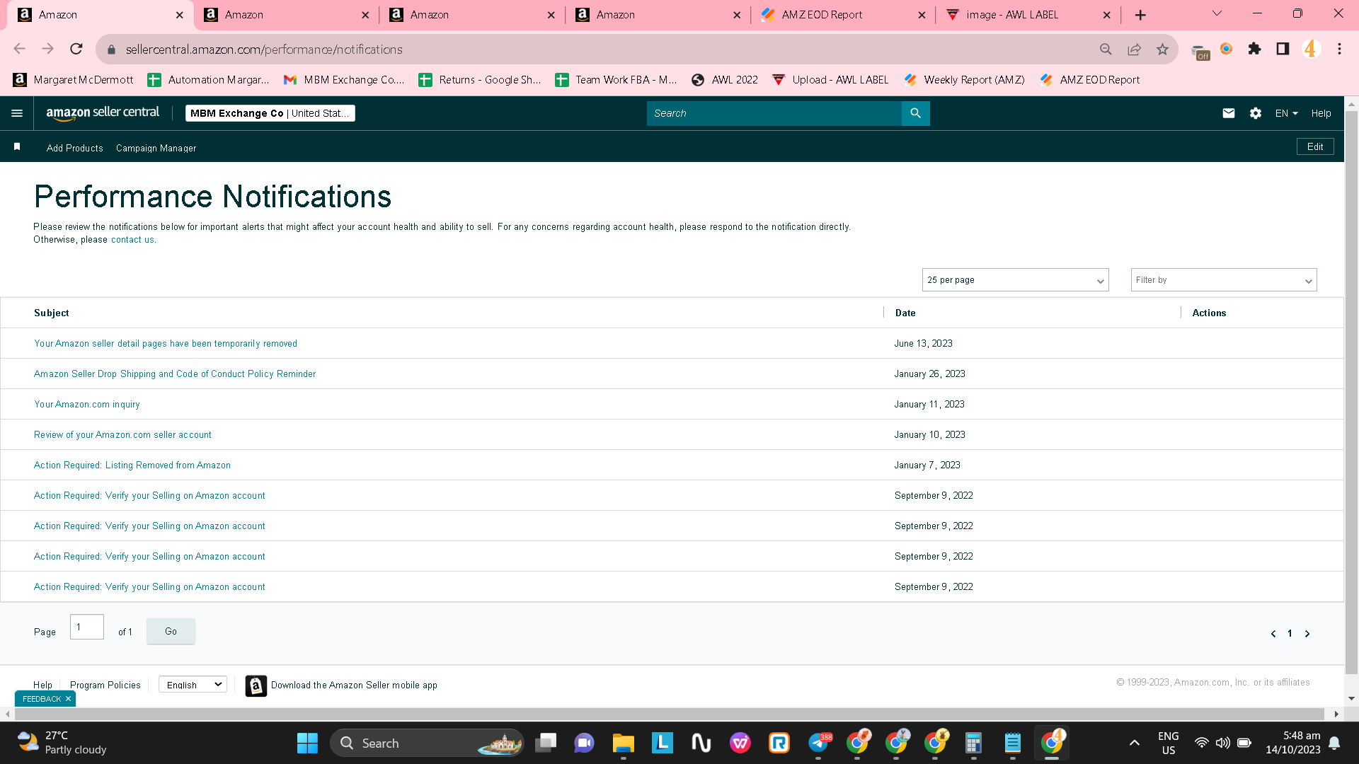The width and height of the screenshot is (1359, 764).
Task: Open the Seller Central hamburger menu
Action: coord(17,113)
